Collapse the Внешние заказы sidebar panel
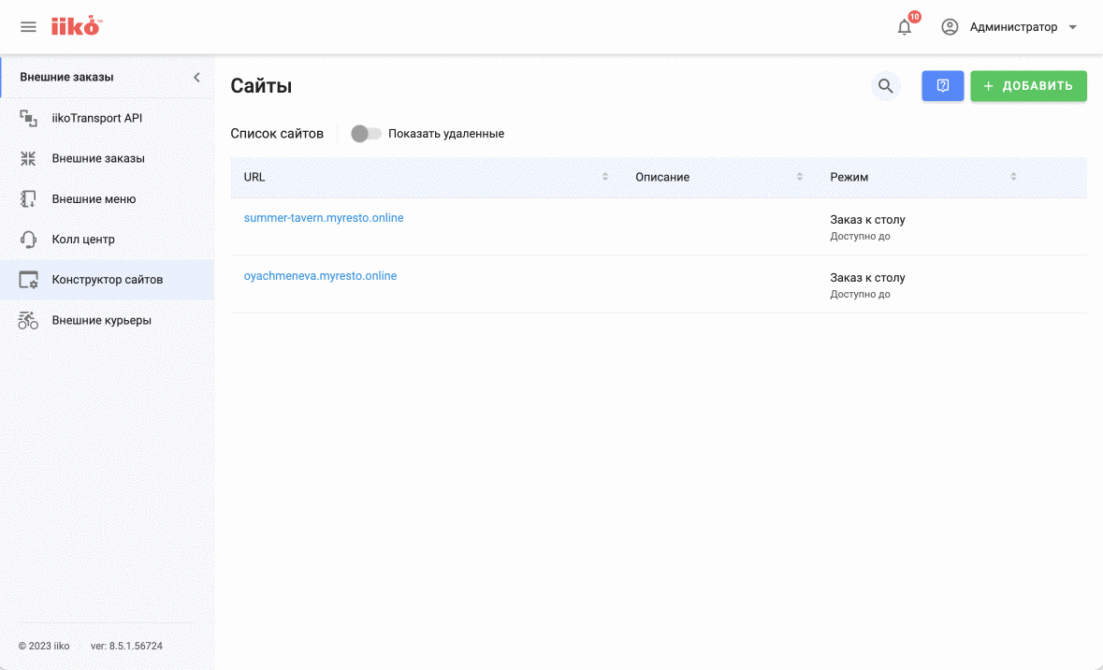This screenshot has height=670, width=1103. [x=196, y=78]
